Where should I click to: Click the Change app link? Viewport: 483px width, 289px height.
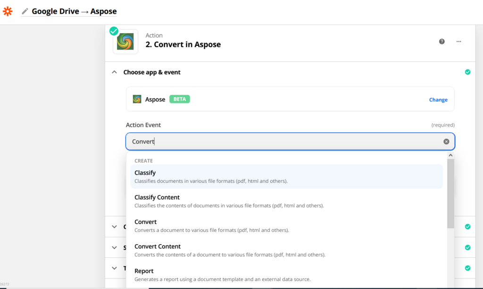tap(438, 100)
